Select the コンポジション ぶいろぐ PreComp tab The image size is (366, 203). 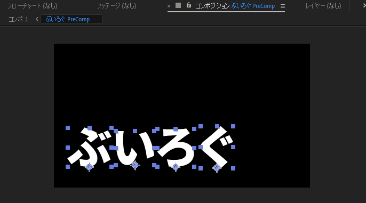pyautogui.click(x=235, y=6)
